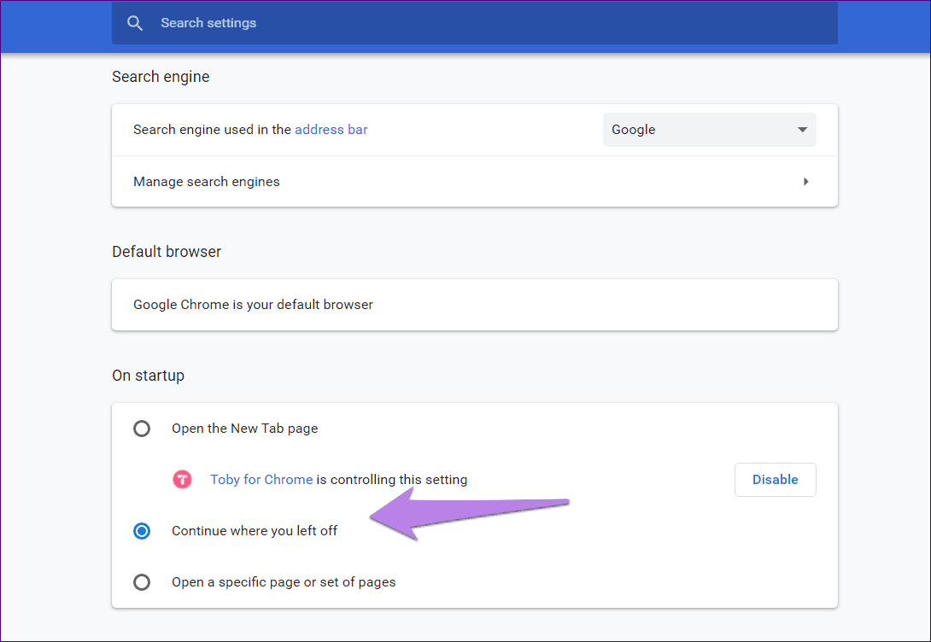Screen dimensions: 931x642
Task: Click the 'On startup' section heading
Action: [x=148, y=375]
